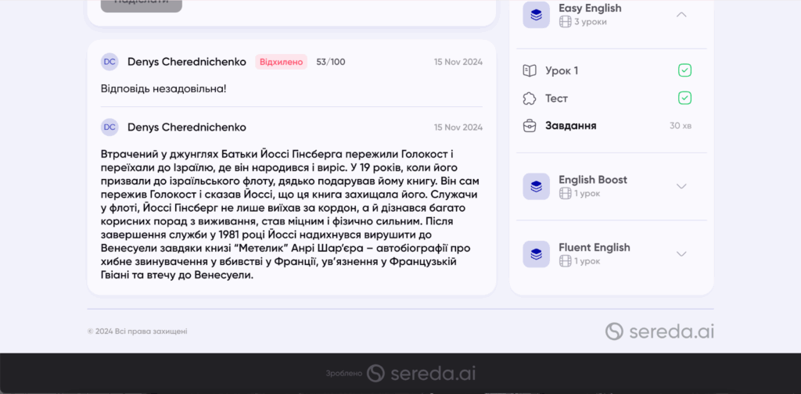Click the Fluent English course stack icon
Screen dimensions: 801x394
point(536,253)
